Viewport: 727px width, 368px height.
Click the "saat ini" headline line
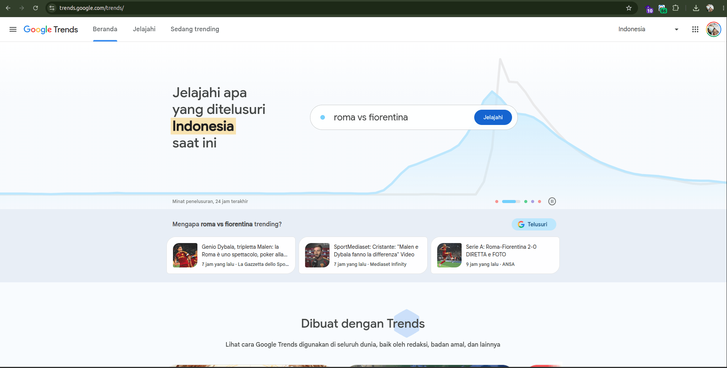click(194, 143)
